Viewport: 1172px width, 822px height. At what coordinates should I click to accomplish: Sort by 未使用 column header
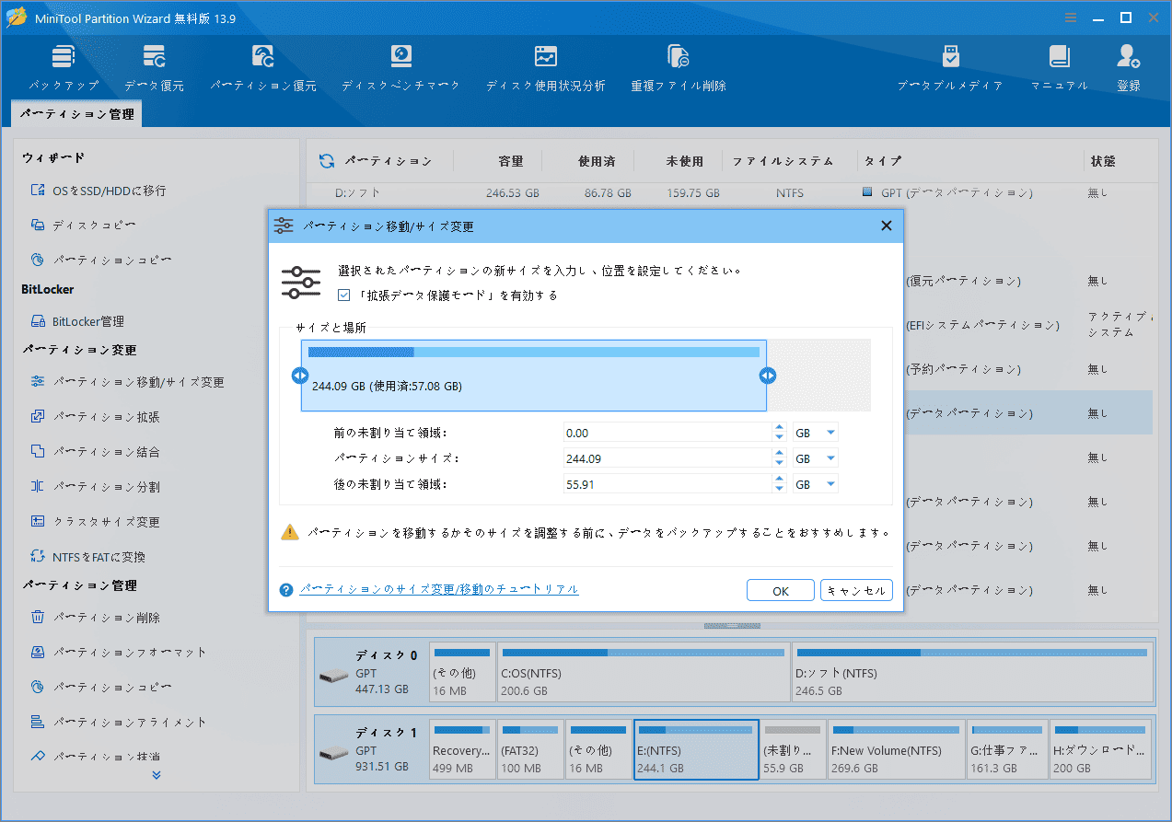pyautogui.click(x=685, y=161)
